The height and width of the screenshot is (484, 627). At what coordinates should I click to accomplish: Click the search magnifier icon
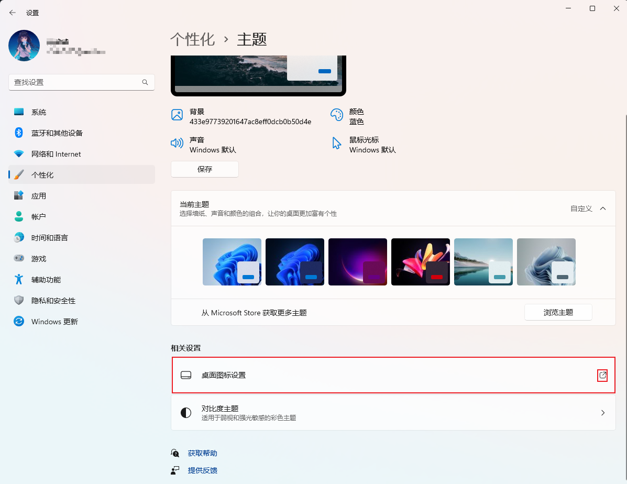tap(145, 82)
